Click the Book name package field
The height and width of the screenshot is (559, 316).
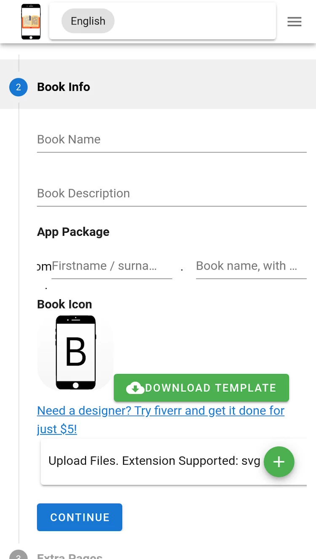251,266
